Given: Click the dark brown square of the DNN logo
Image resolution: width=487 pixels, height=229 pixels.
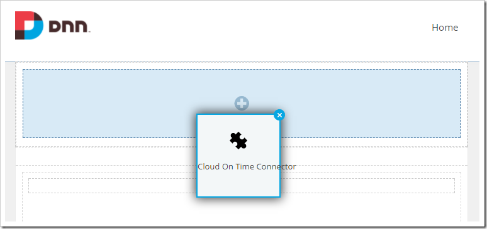Looking at the screenshot, I should click(x=20, y=35).
